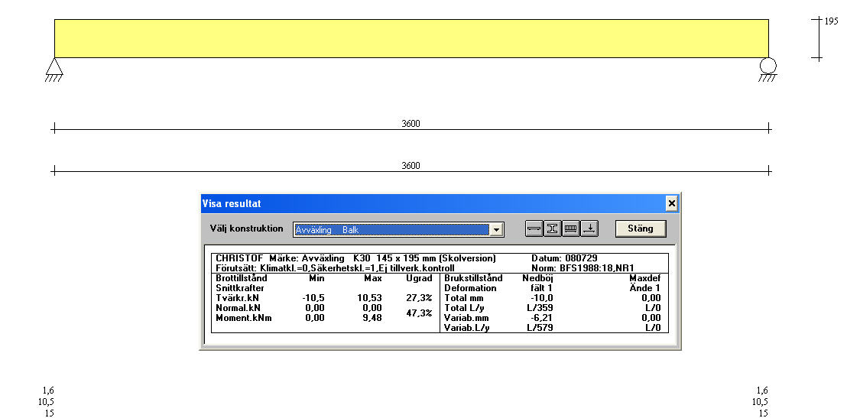Close the Visa resultat dialog

(x=671, y=203)
